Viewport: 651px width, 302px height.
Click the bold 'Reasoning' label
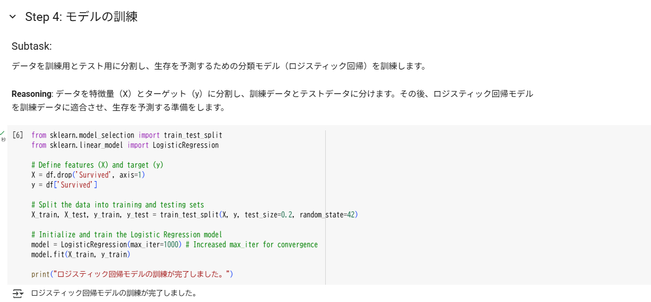31,94
